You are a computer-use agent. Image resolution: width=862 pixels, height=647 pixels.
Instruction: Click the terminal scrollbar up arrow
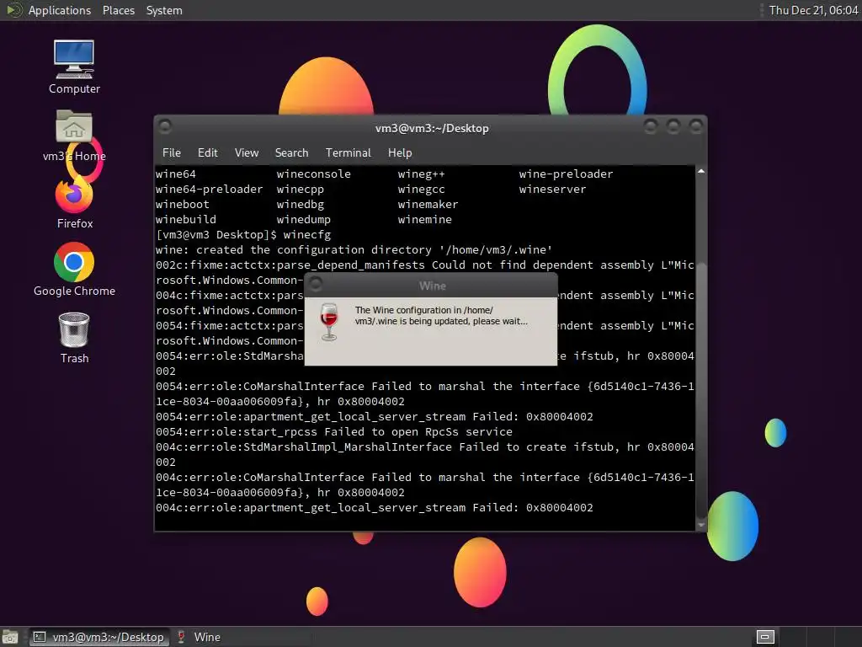click(x=701, y=172)
